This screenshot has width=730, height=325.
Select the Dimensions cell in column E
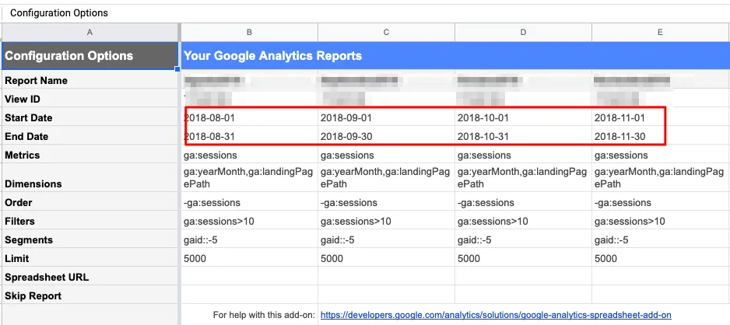[661, 177]
